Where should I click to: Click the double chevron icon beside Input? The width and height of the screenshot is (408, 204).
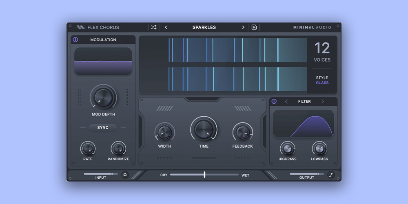(x=125, y=175)
